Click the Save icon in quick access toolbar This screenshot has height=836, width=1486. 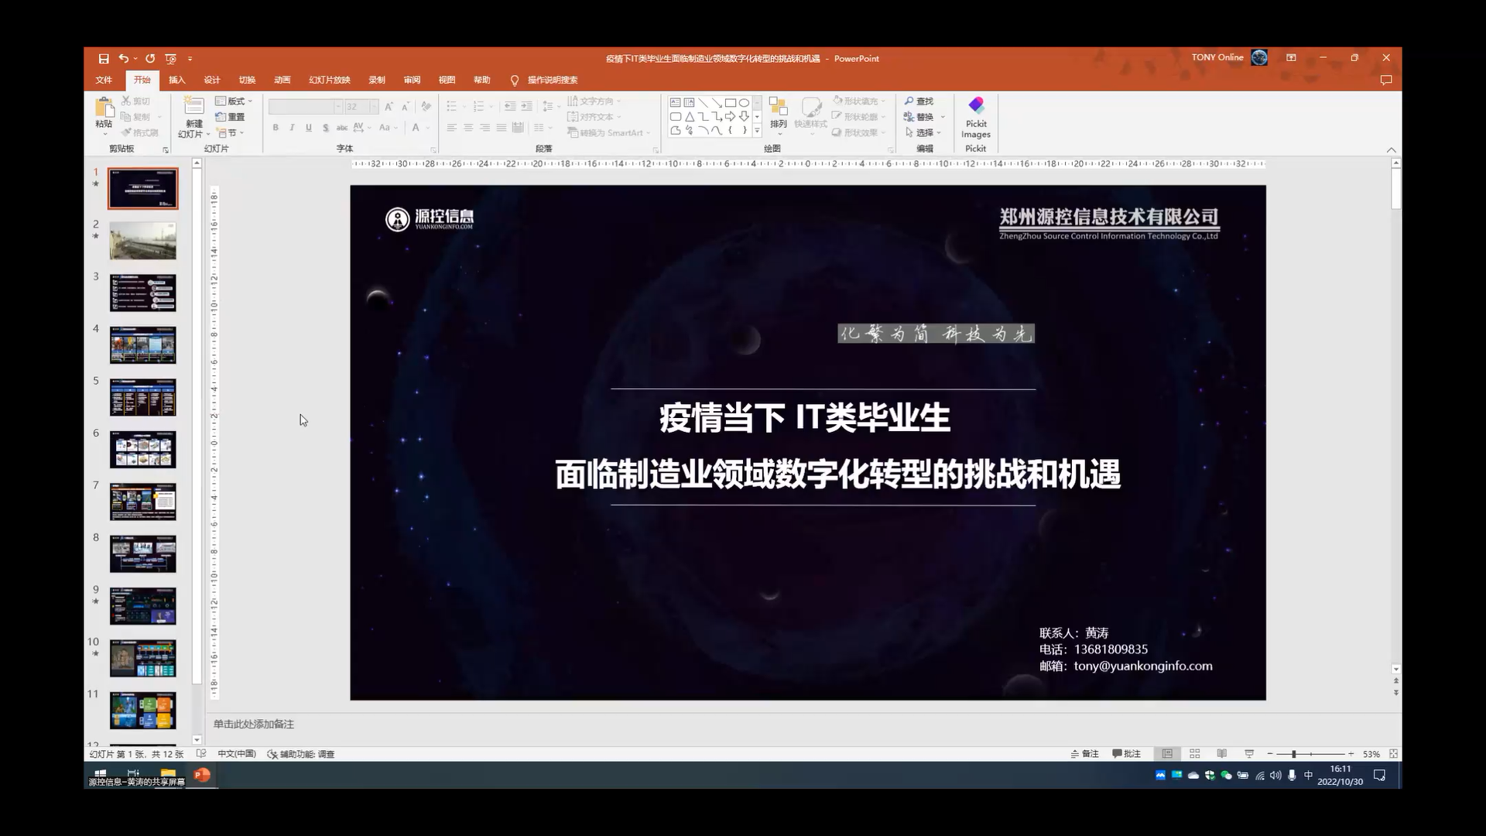[104, 59]
